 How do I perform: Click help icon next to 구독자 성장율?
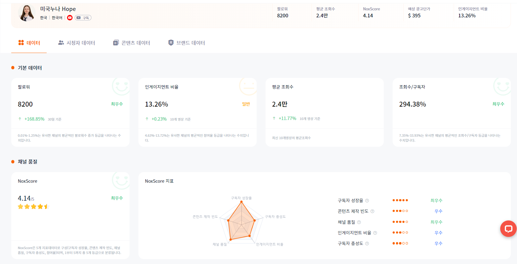click(367, 201)
